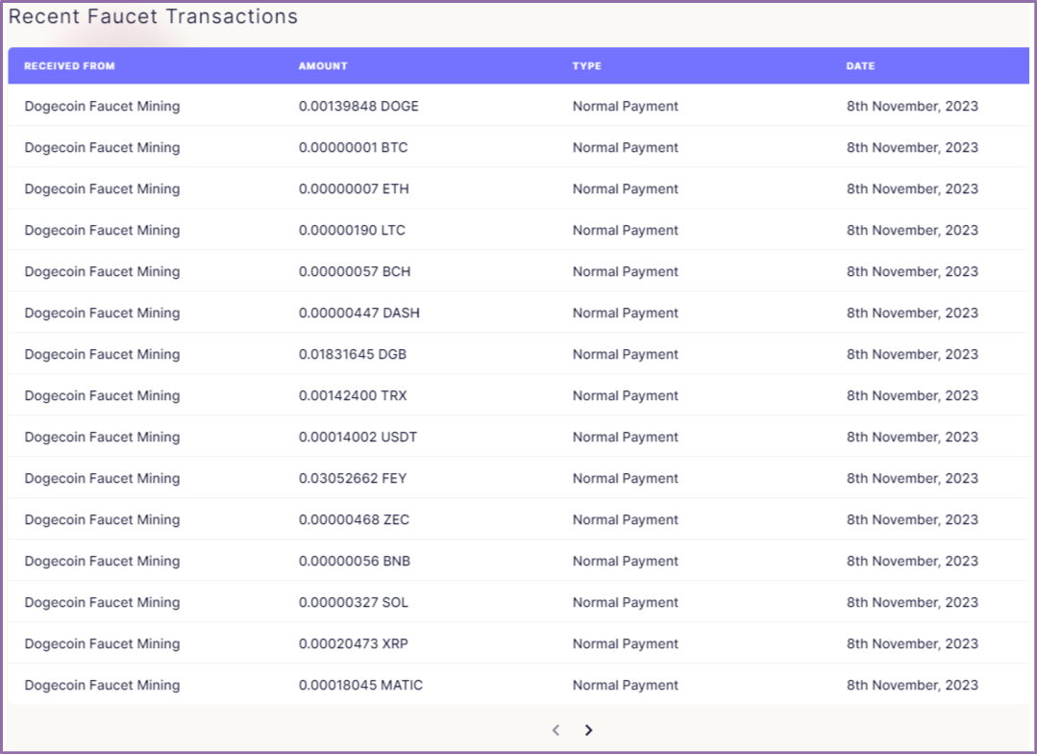Screen dimensions: 1037x754
Task: Select amount 0.00000057 BCH
Action: [x=355, y=271]
